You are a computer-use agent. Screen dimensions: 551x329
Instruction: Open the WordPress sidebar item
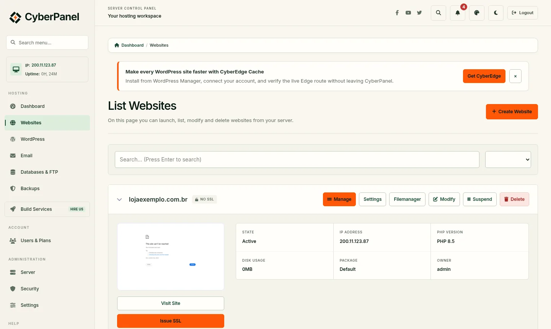(47, 139)
